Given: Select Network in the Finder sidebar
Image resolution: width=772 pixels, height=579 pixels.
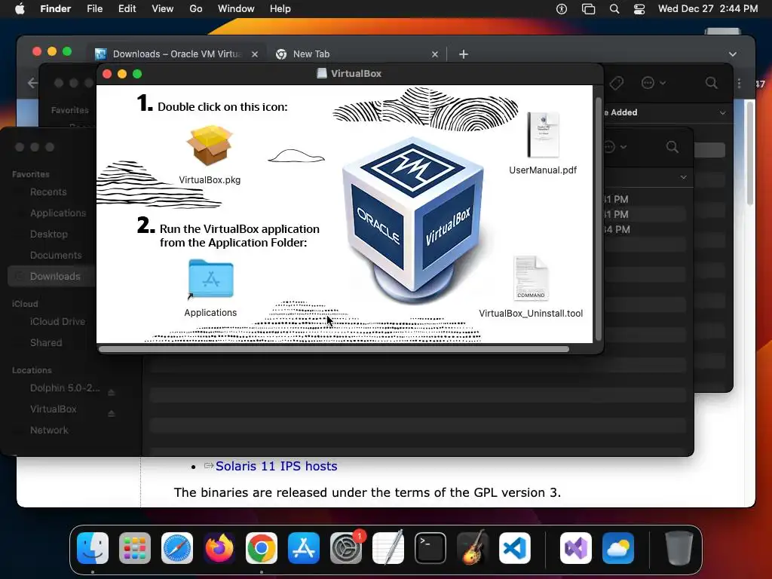Looking at the screenshot, I should click(x=49, y=430).
